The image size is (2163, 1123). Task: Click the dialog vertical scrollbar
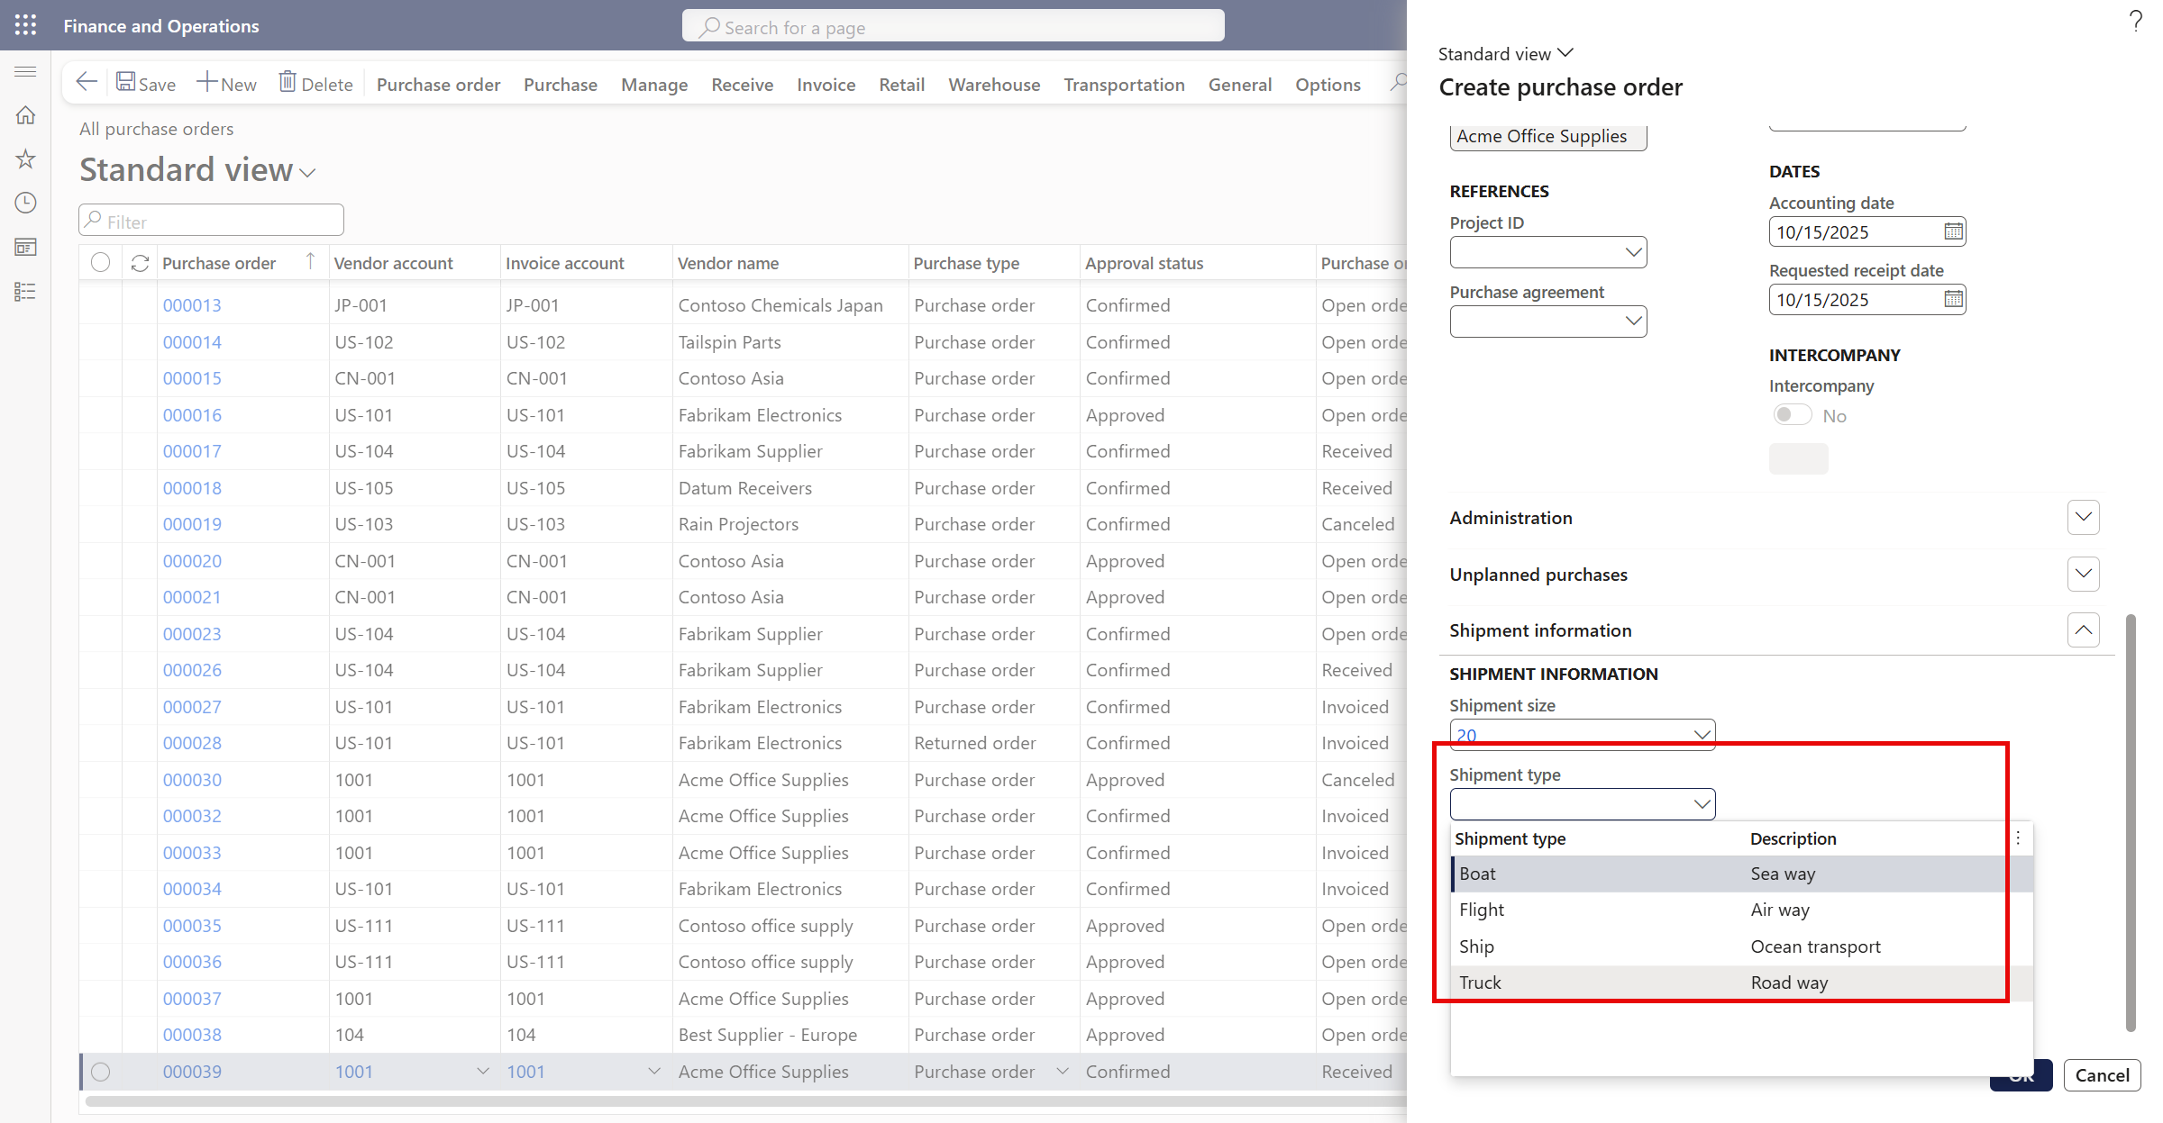[x=2131, y=822]
